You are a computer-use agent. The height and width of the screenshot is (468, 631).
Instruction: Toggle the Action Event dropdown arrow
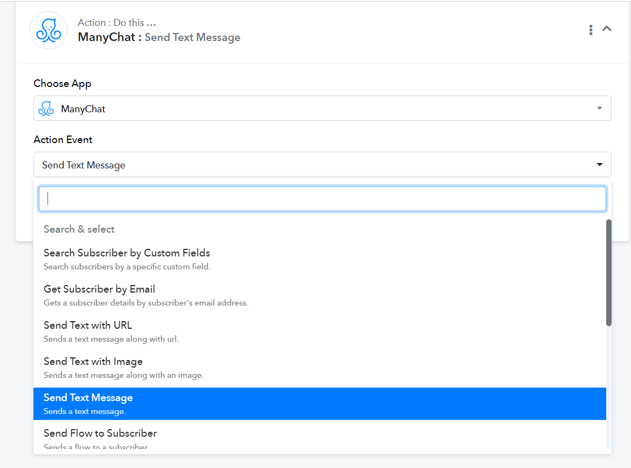click(600, 164)
